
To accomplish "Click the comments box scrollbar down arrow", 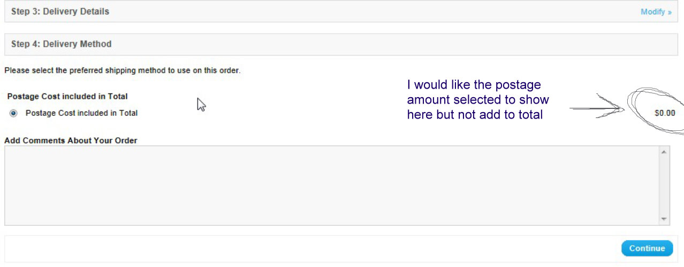I will pos(664,219).
